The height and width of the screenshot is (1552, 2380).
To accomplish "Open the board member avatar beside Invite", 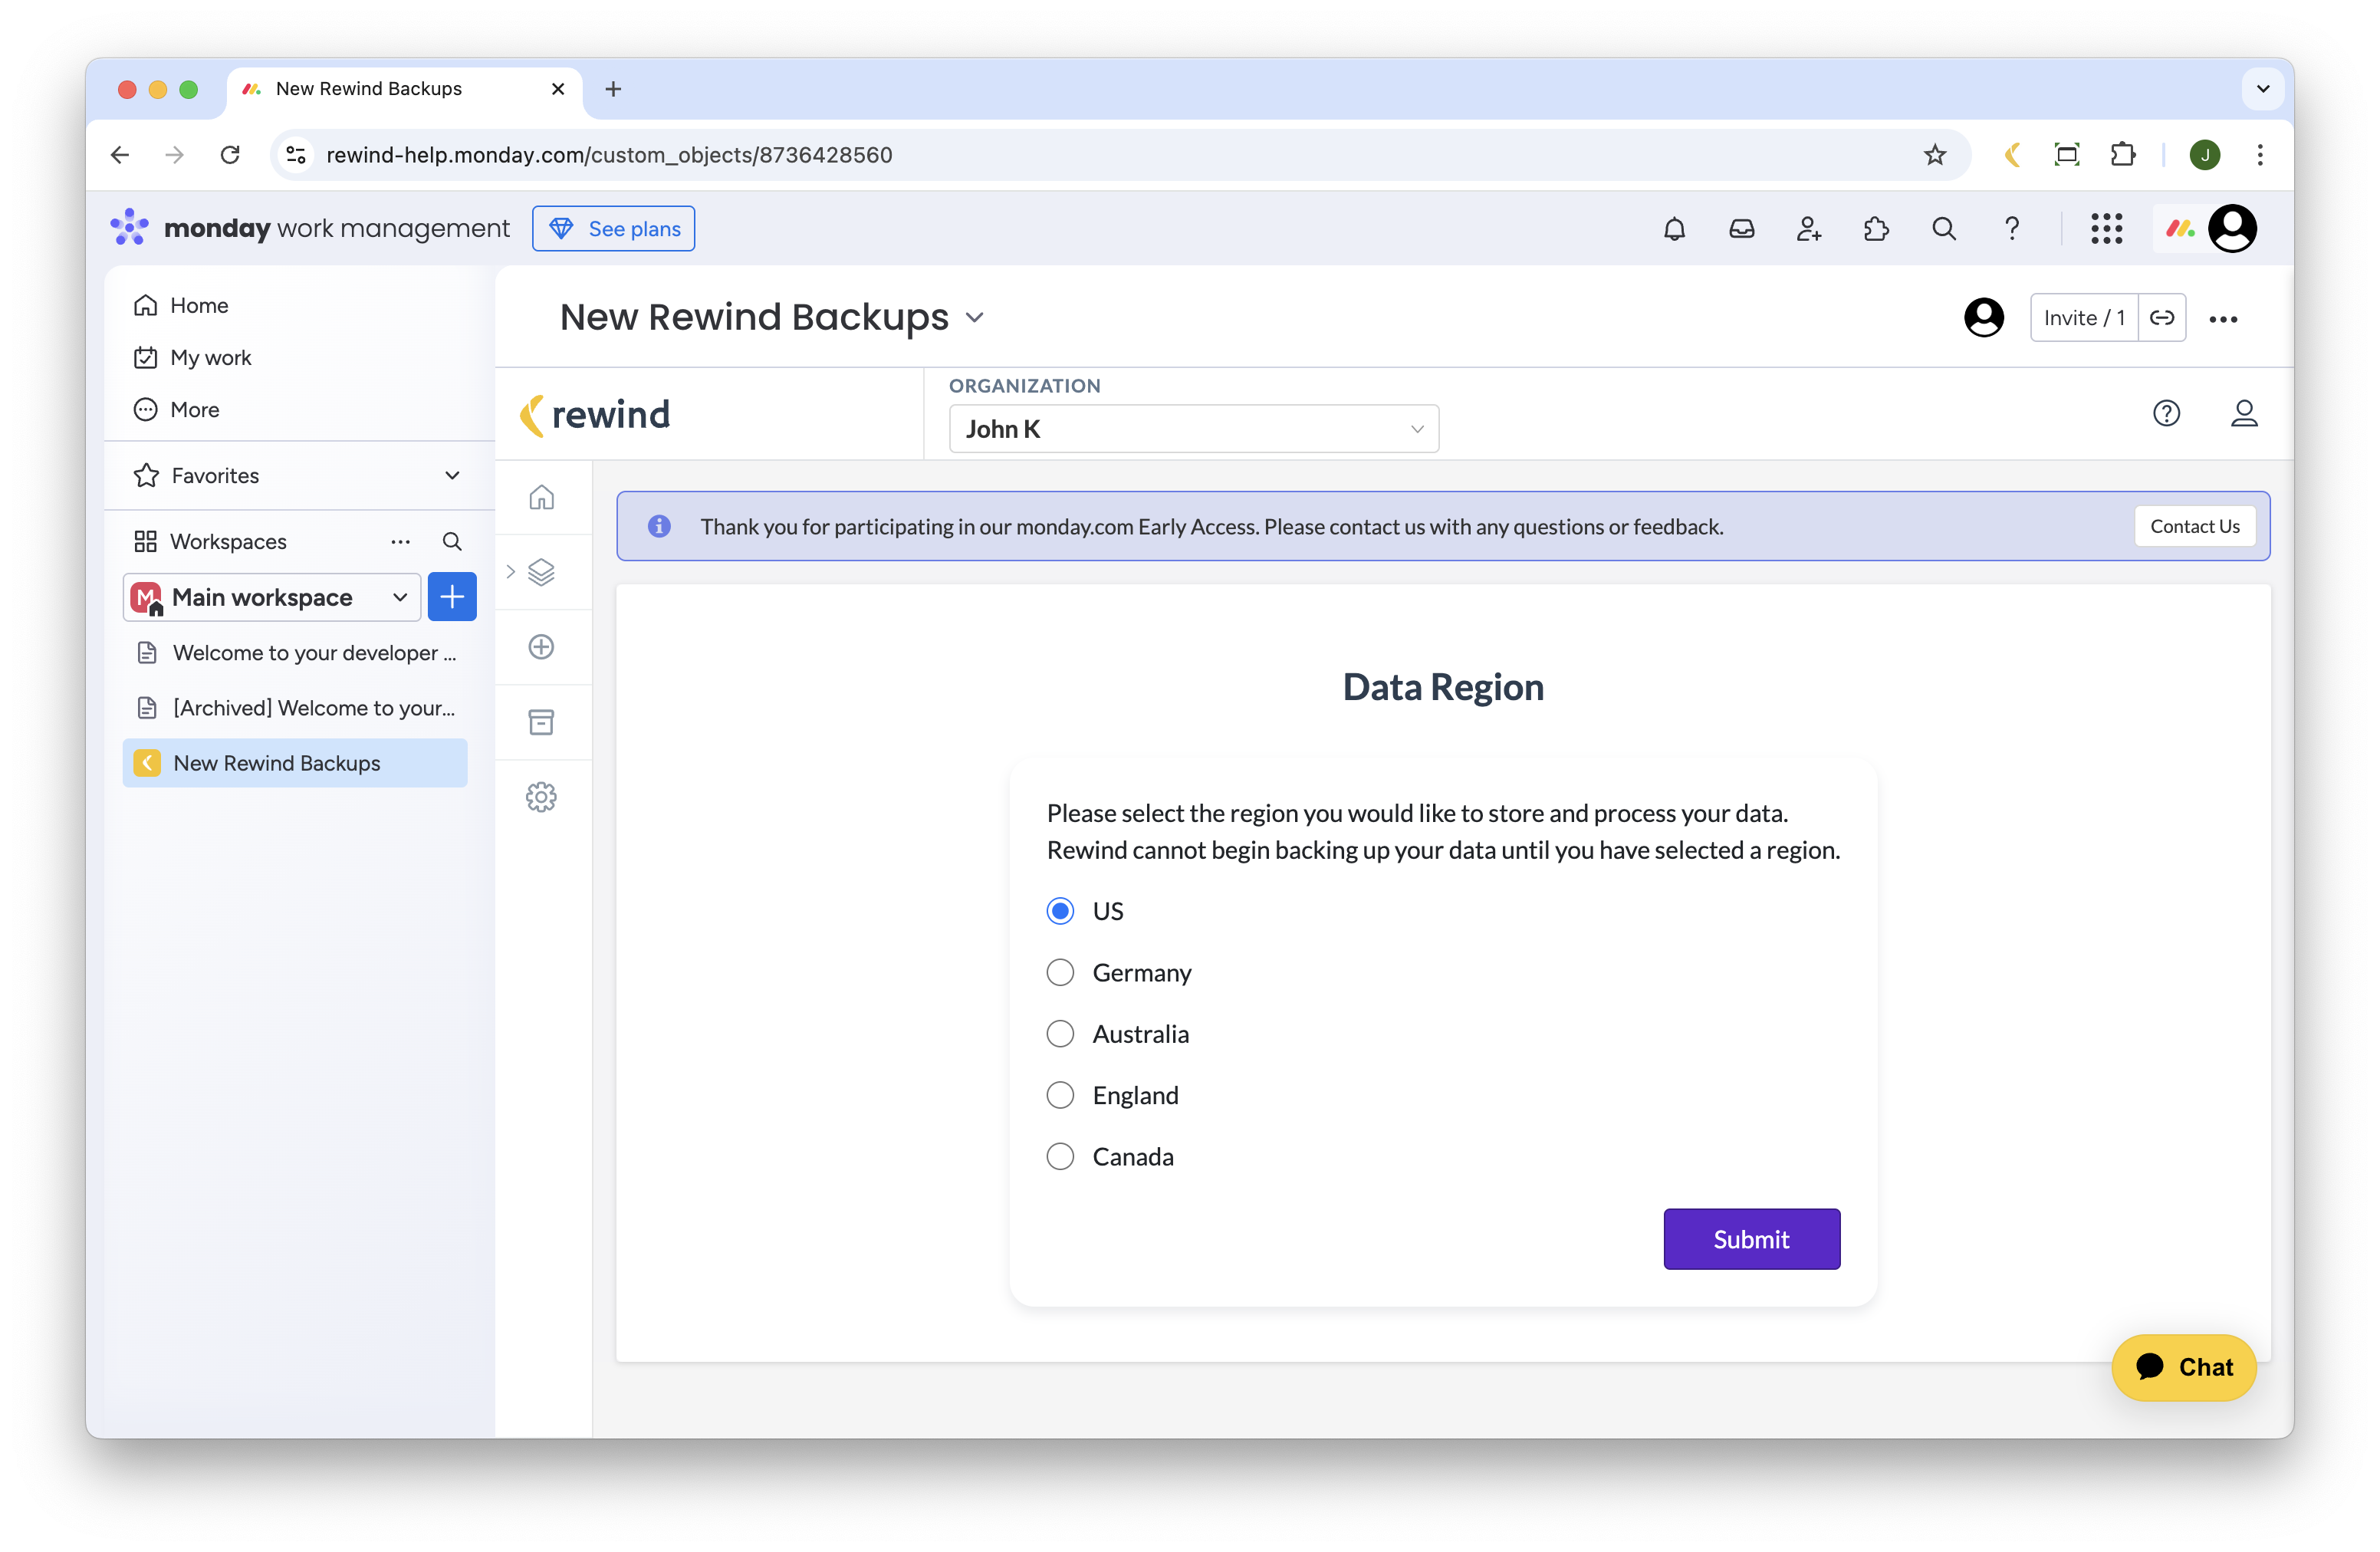I will pos(1984,318).
